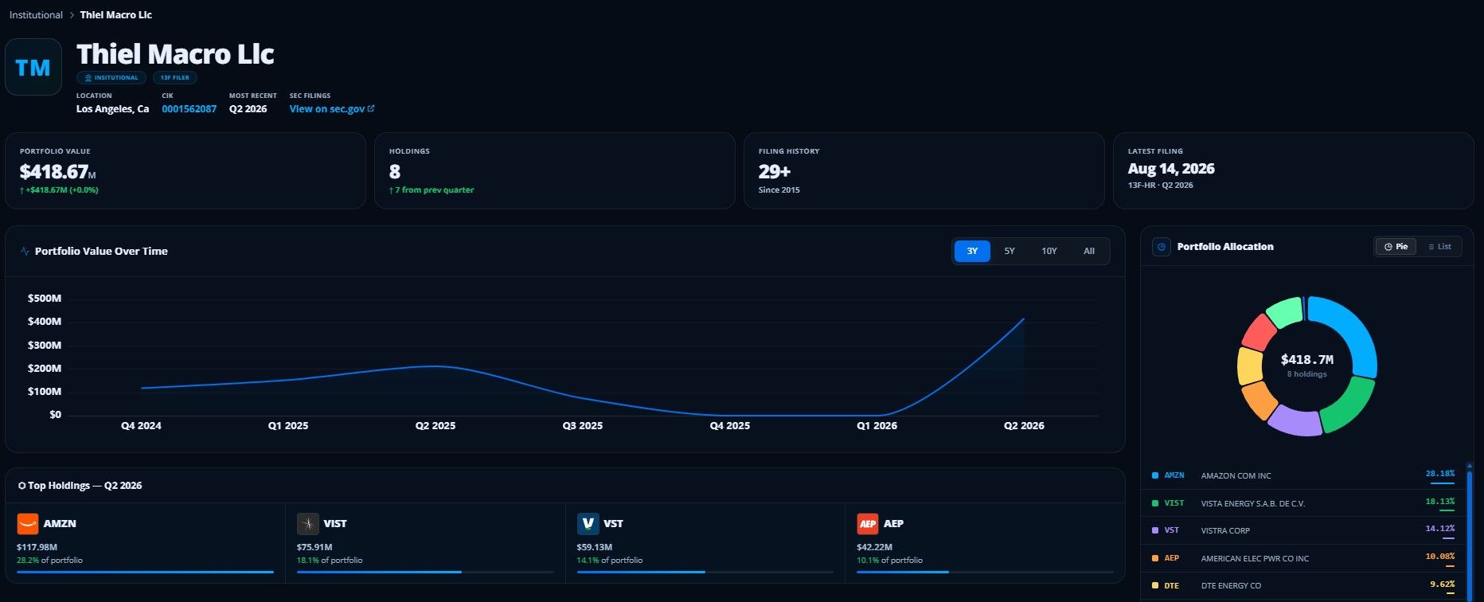This screenshot has height=602, width=1484.
Task: Click the Los Angeles, Ca location text
Action: tap(112, 109)
